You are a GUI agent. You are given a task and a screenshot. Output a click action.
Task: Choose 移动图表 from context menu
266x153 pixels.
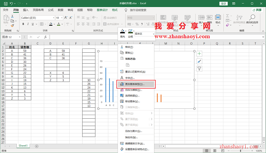pos(136,101)
